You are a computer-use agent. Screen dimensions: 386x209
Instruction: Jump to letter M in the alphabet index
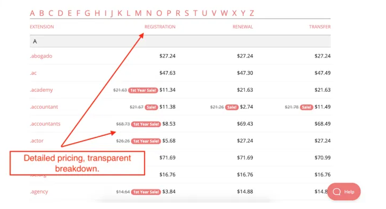tap(138, 13)
